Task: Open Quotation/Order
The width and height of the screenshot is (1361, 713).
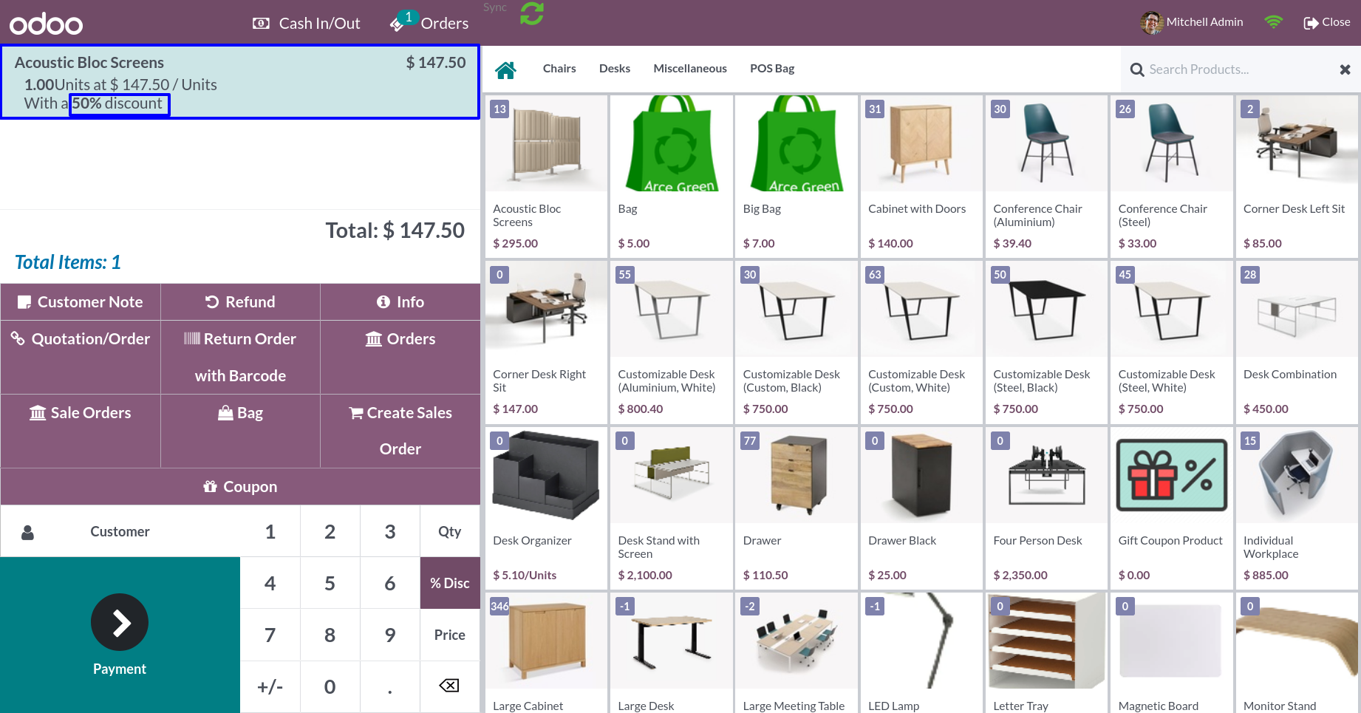Action: coord(81,357)
